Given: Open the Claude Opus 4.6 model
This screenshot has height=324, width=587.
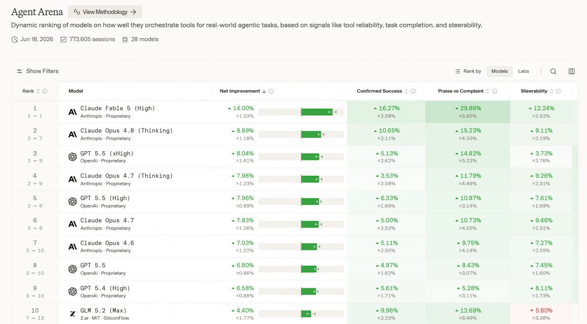Looking at the screenshot, I should pos(107,243).
